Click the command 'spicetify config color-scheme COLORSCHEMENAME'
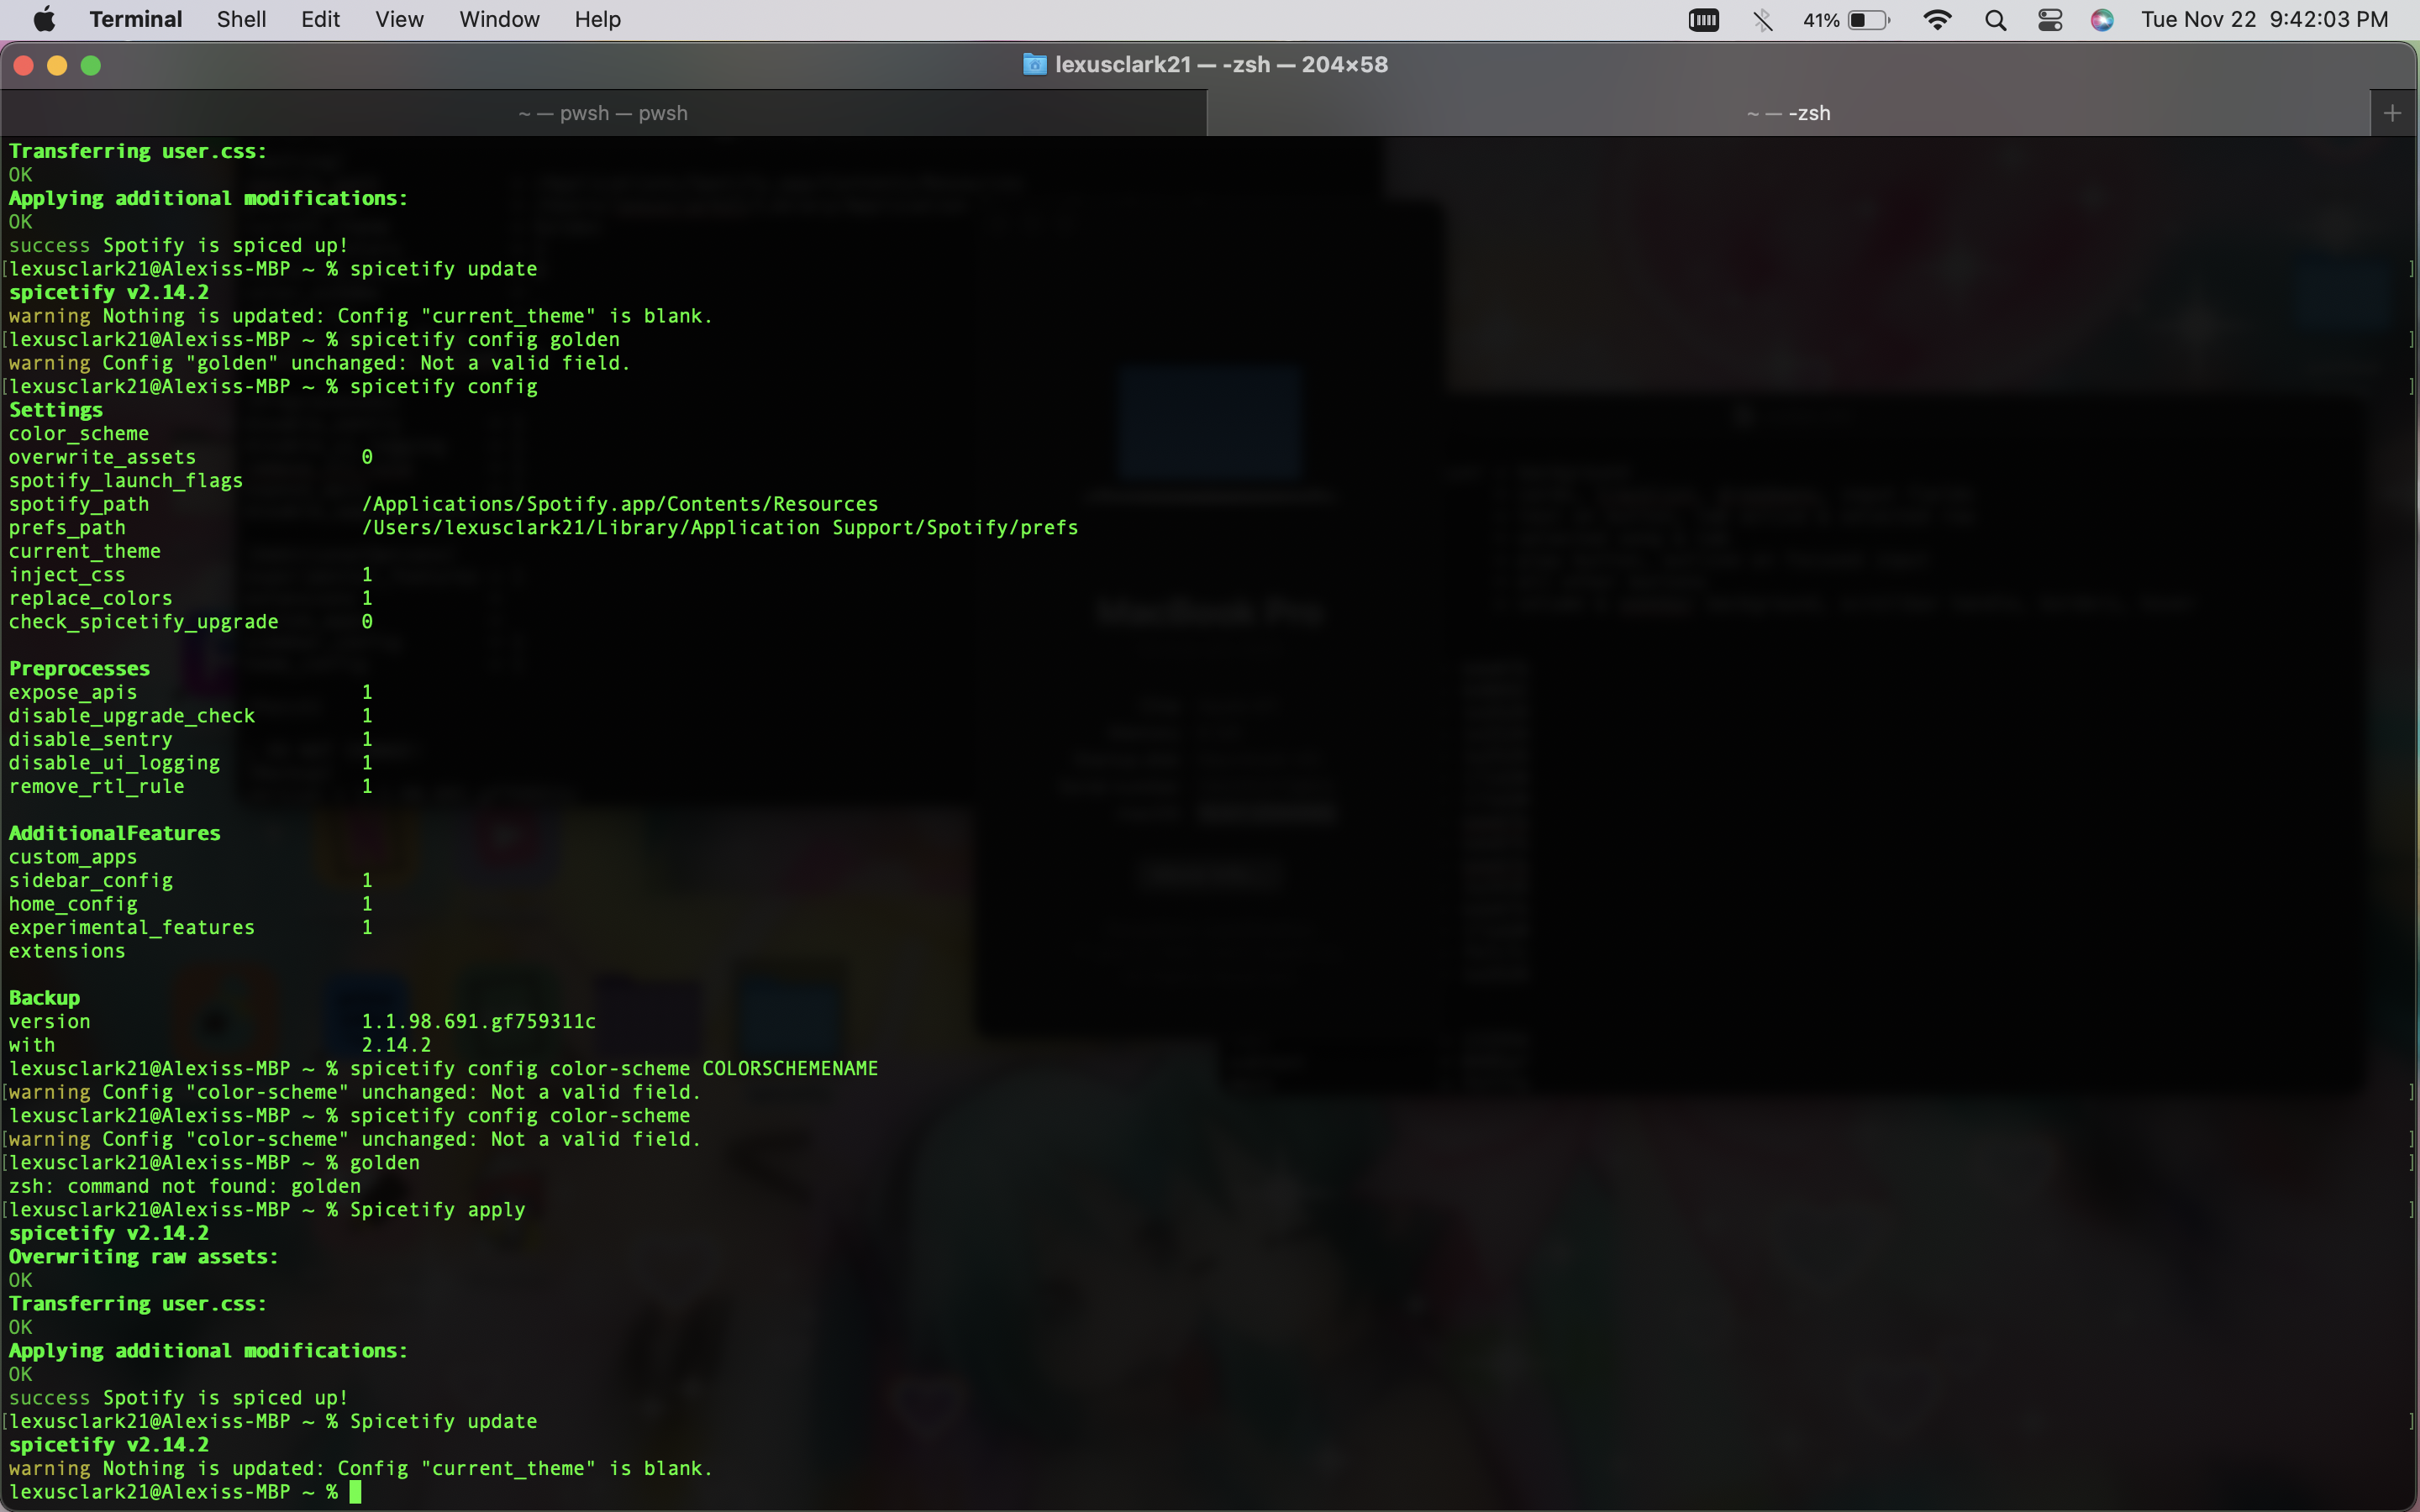2420x1512 pixels. (614, 1068)
